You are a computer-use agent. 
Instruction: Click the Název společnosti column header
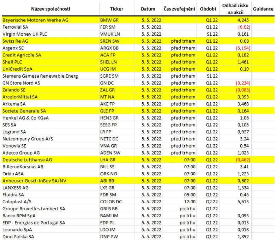pyautogui.click(x=50, y=9)
